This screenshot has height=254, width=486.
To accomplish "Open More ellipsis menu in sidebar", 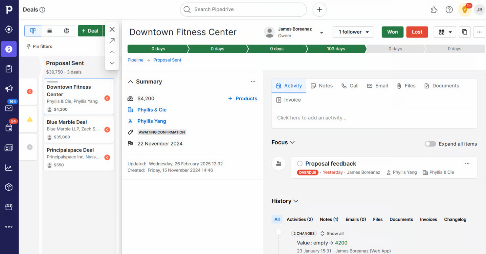I will tap(9, 227).
